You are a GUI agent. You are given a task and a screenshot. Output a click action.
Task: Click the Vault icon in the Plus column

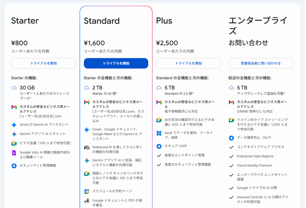coord(159,133)
